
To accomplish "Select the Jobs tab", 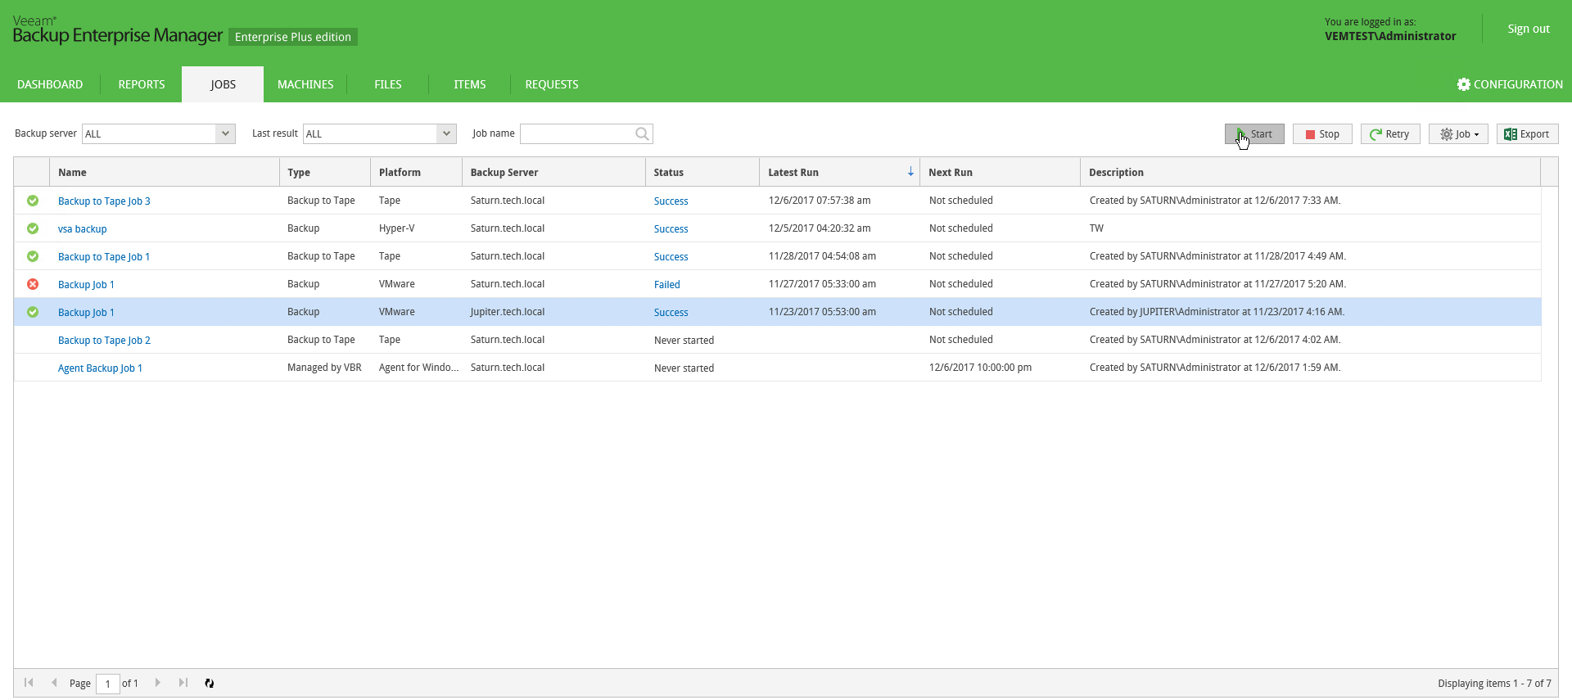I will [223, 84].
